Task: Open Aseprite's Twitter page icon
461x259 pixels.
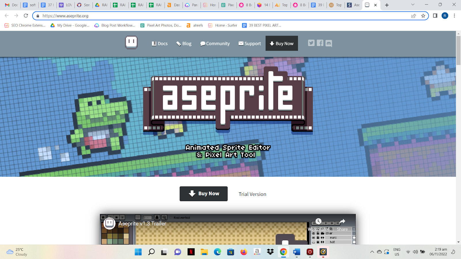Action: coord(311,43)
